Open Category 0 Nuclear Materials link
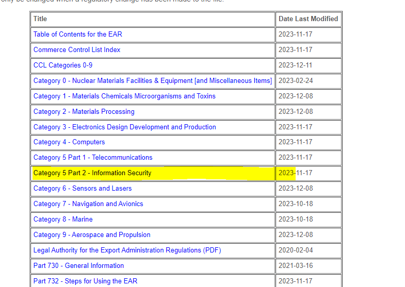Image resolution: width=405 pixels, height=287 pixels. point(152,81)
